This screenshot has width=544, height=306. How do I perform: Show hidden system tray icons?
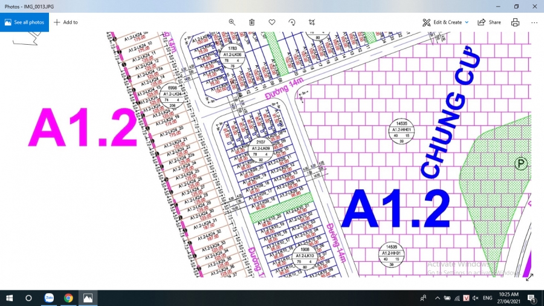(436, 298)
